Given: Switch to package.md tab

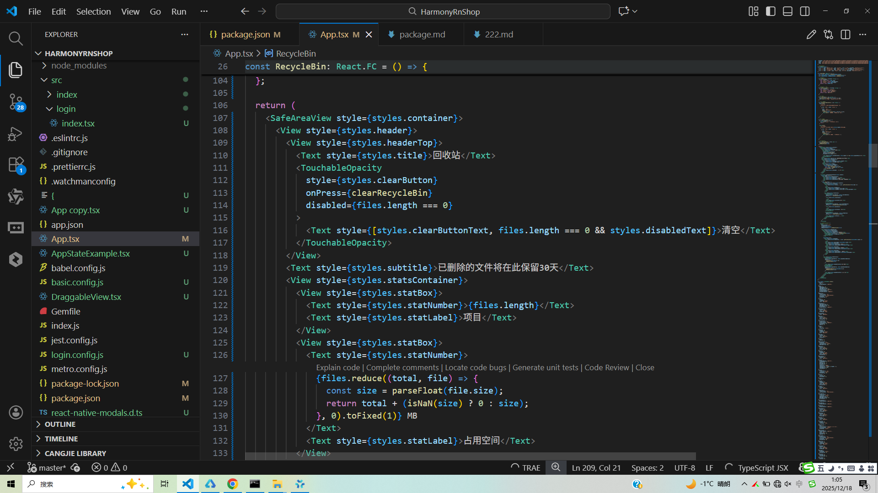Looking at the screenshot, I should [x=422, y=35].
